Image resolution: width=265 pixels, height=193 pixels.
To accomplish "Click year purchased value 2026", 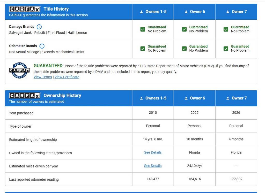I will tap(236, 113).
